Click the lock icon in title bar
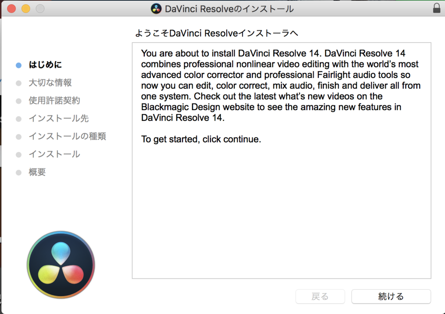Image resolution: width=445 pixels, height=314 pixels. 437,9
